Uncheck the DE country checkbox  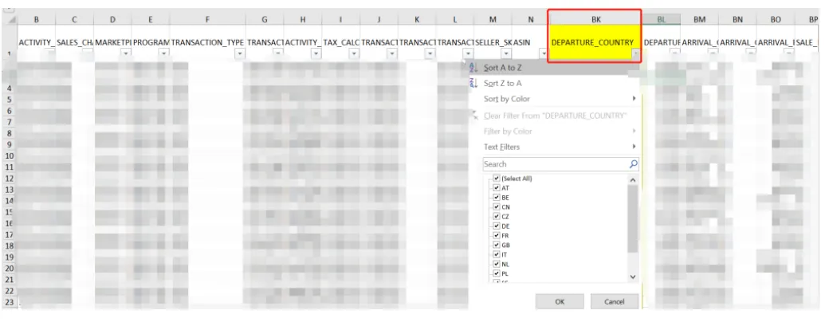click(497, 226)
